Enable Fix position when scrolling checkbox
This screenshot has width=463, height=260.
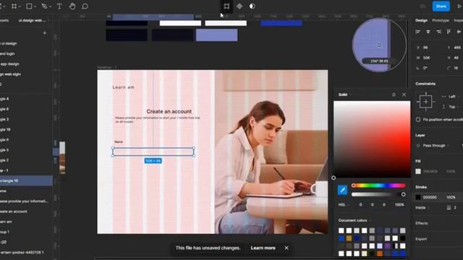coord(418,119)
